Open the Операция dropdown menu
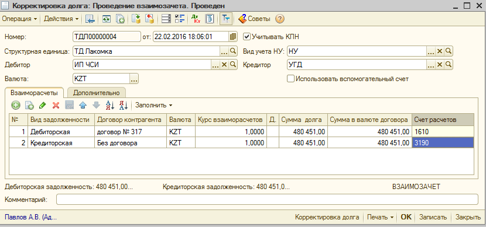 tap(19, 19)
